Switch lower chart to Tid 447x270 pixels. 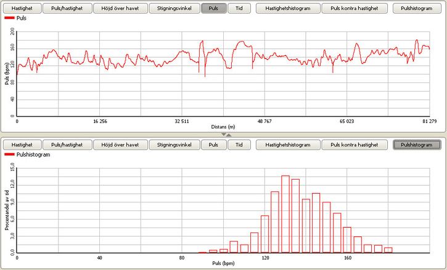239,145
